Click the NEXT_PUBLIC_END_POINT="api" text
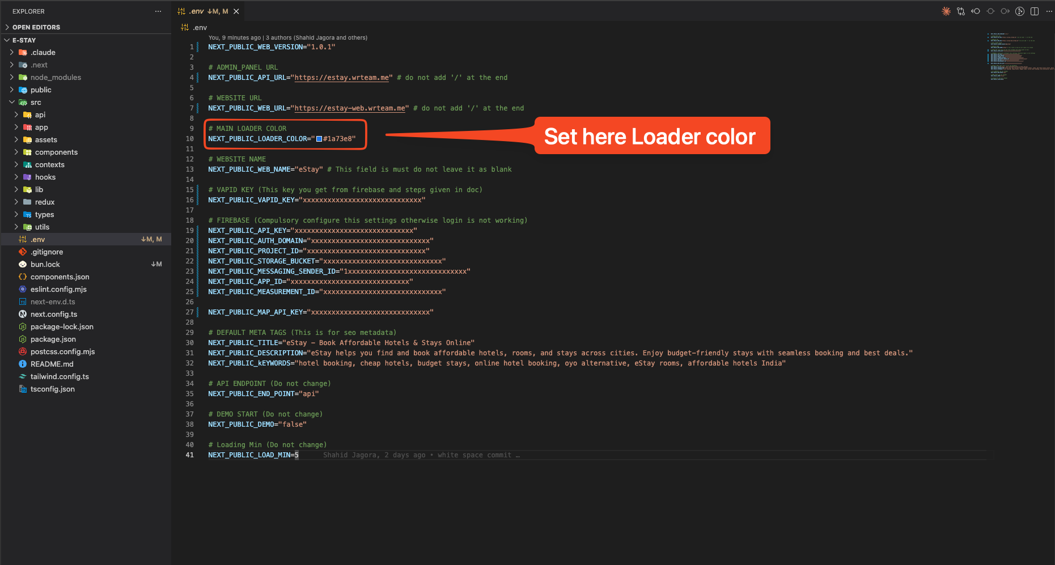The image size is (1055, 565). pos(264,394)
